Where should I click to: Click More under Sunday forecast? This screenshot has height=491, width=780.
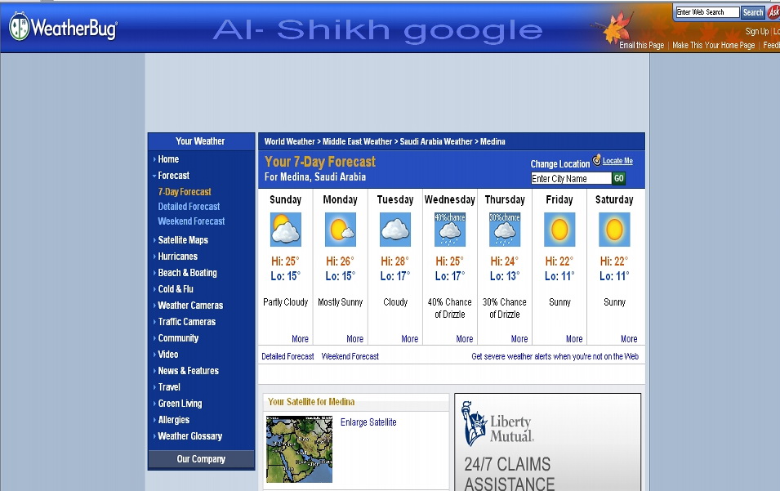click(x=300, y=339)
